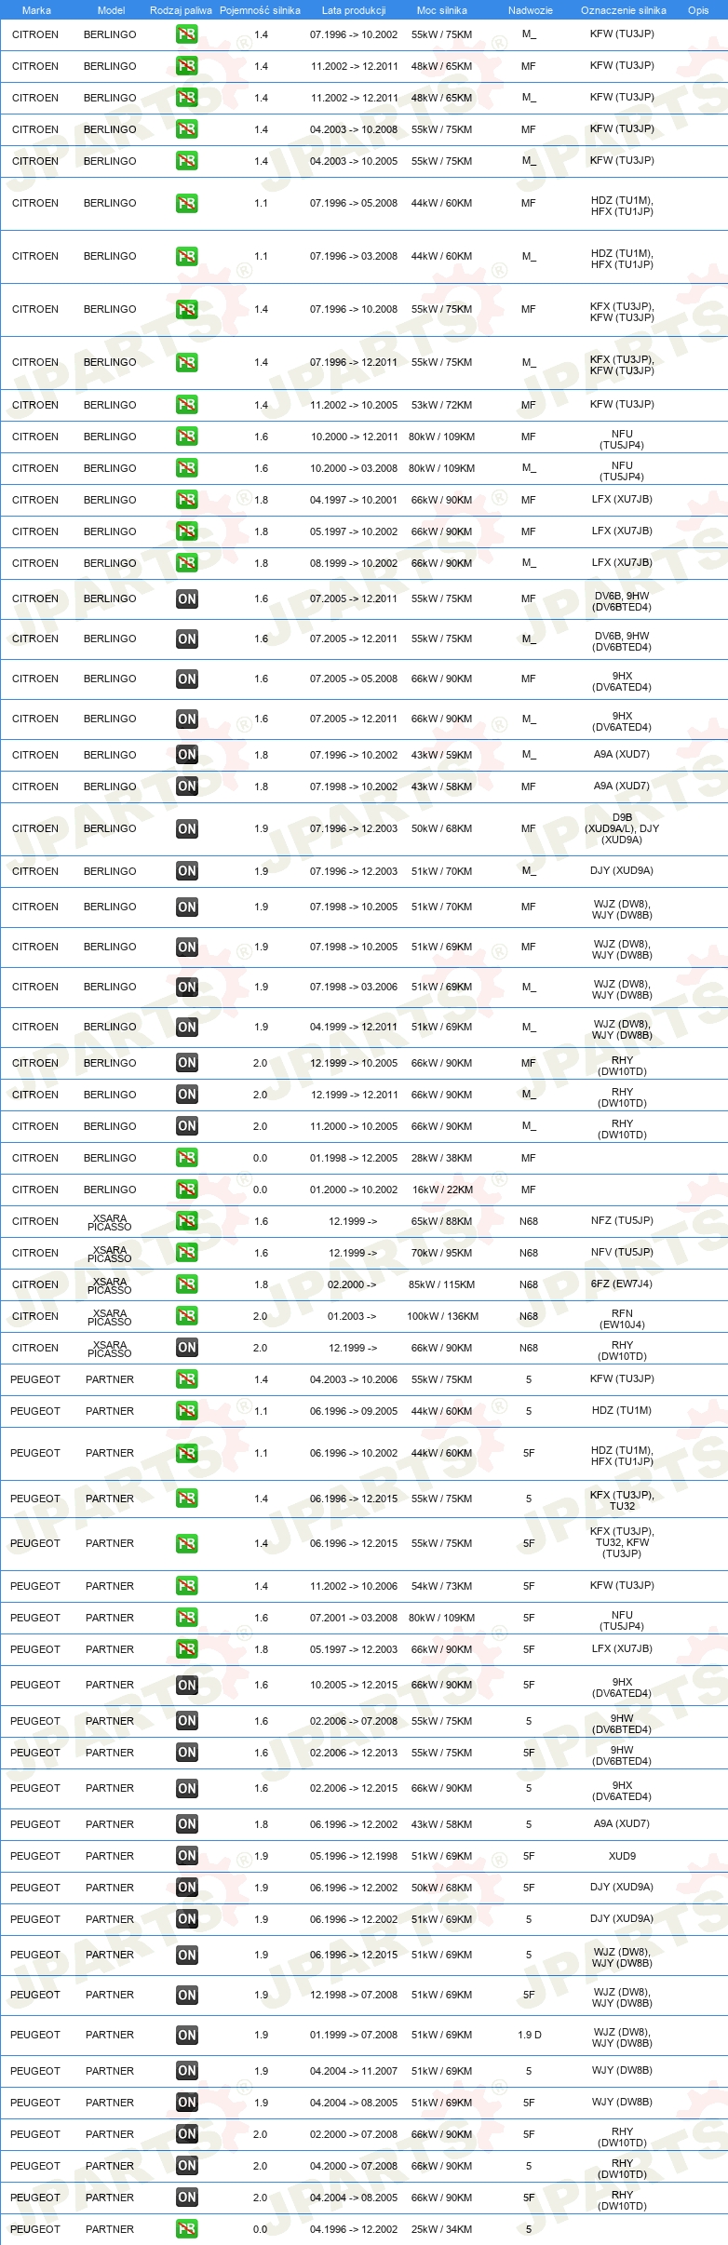Click the 25kW / 34KM power cell
728x2245 pixels.
(442, 2229)
